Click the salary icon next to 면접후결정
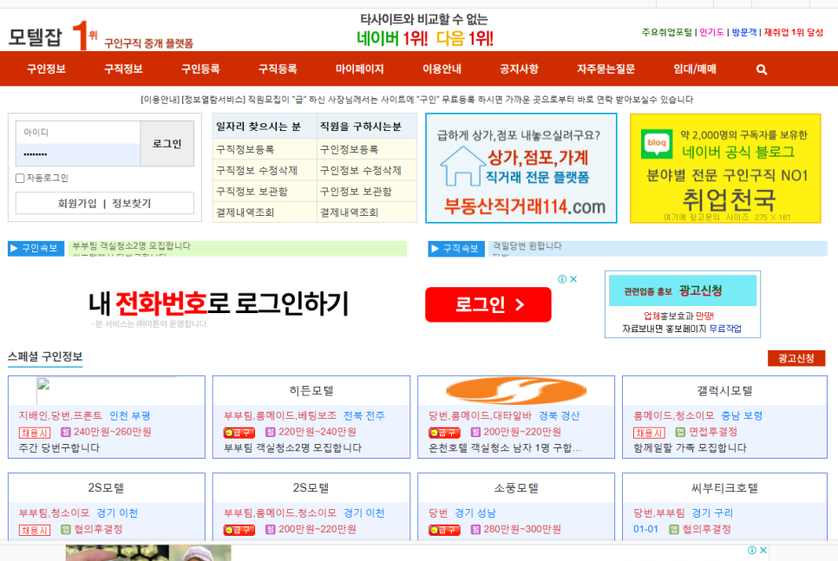The height and width of the screenshot is (561, 838). [x=680, y=432]
